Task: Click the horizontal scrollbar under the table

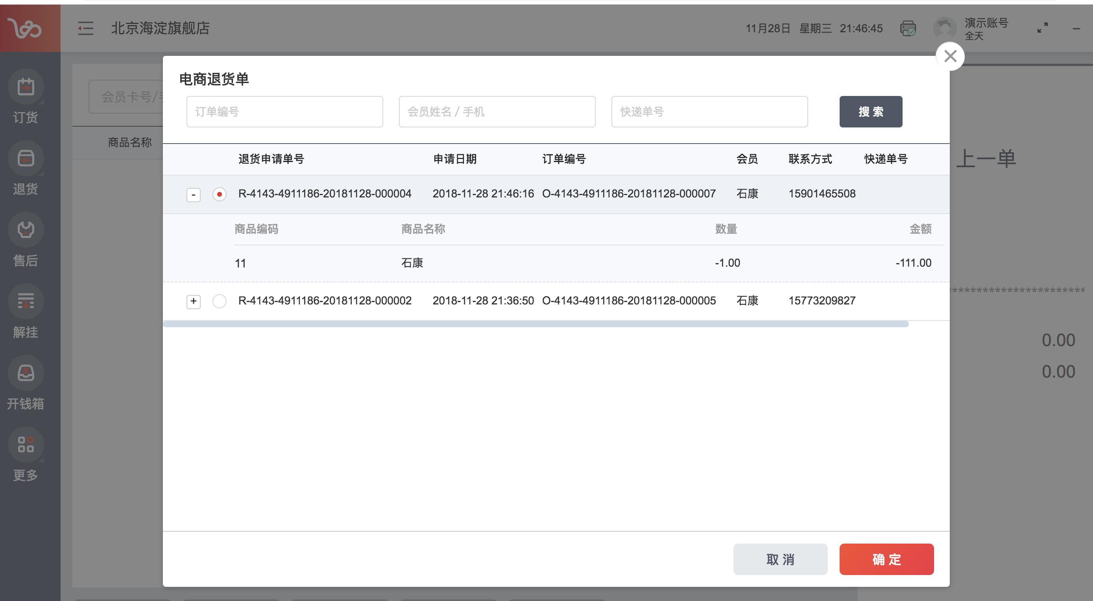Action: pos(535,324)
